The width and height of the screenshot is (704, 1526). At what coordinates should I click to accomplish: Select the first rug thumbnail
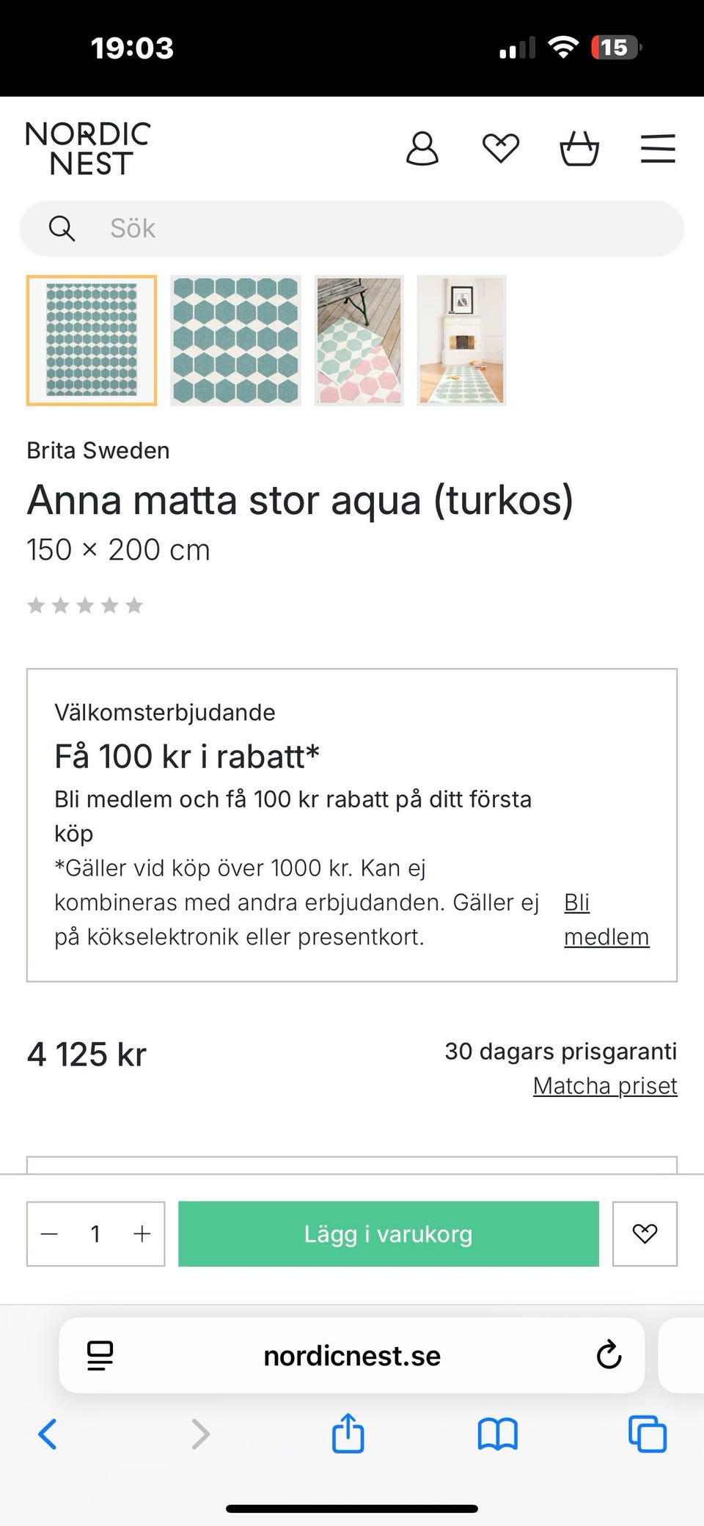coord(92,340)
